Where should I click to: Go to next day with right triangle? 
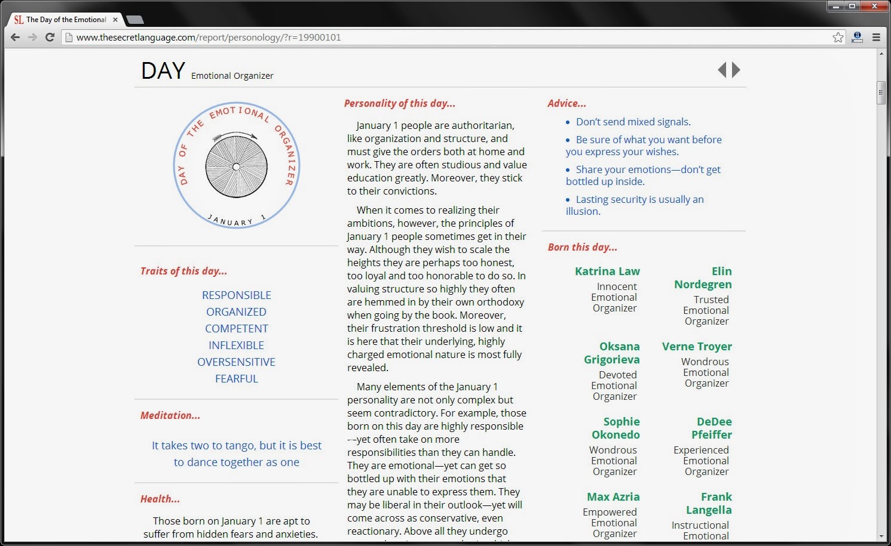click(736, 70)
